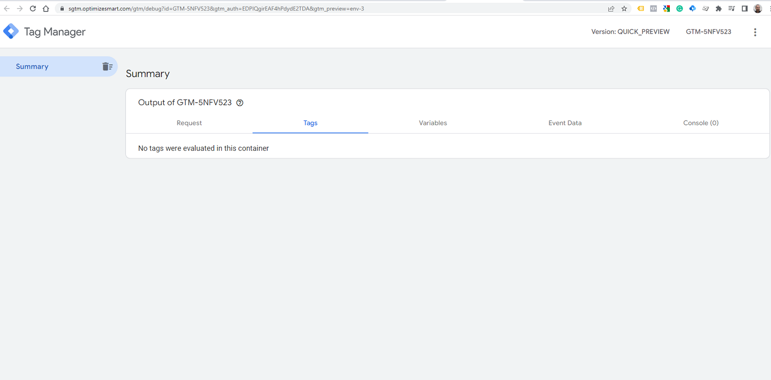Select the Tags tab
771x380 pixels.
pos(310,123)
